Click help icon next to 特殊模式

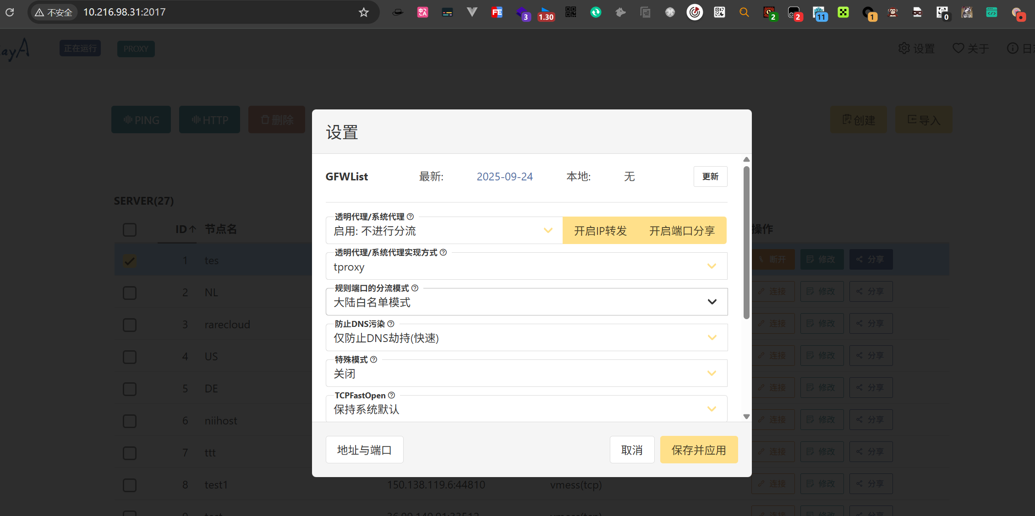pyautogui.click(x=373, y=359)
